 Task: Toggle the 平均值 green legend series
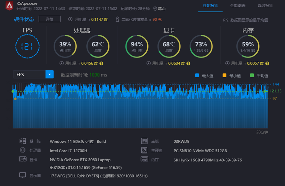[x=252, y=76]
